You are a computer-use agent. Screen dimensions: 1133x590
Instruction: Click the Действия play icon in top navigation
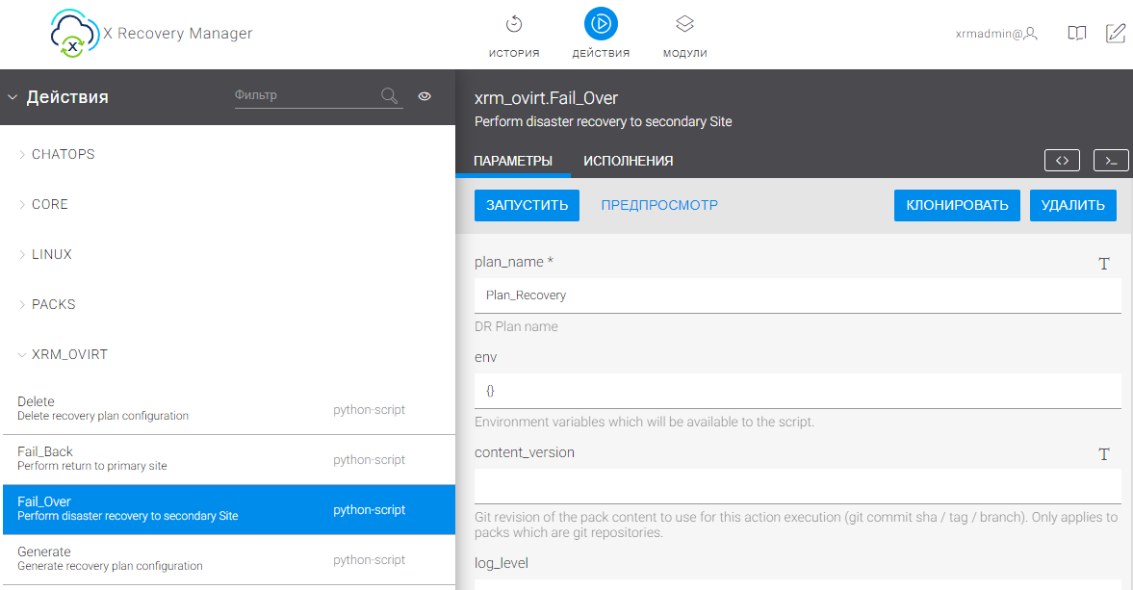(601, 24)
